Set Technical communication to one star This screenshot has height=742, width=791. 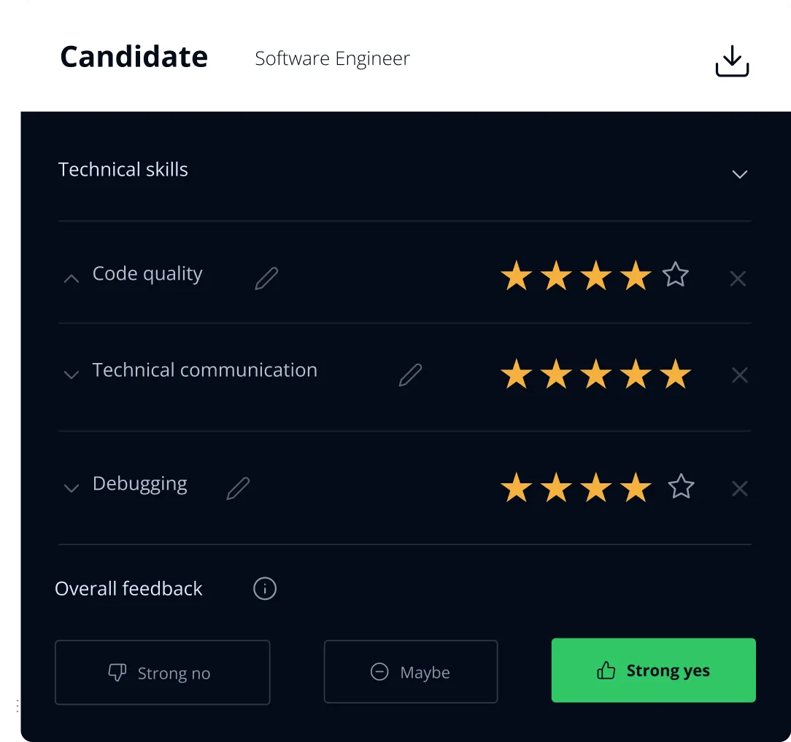point(517,374)
